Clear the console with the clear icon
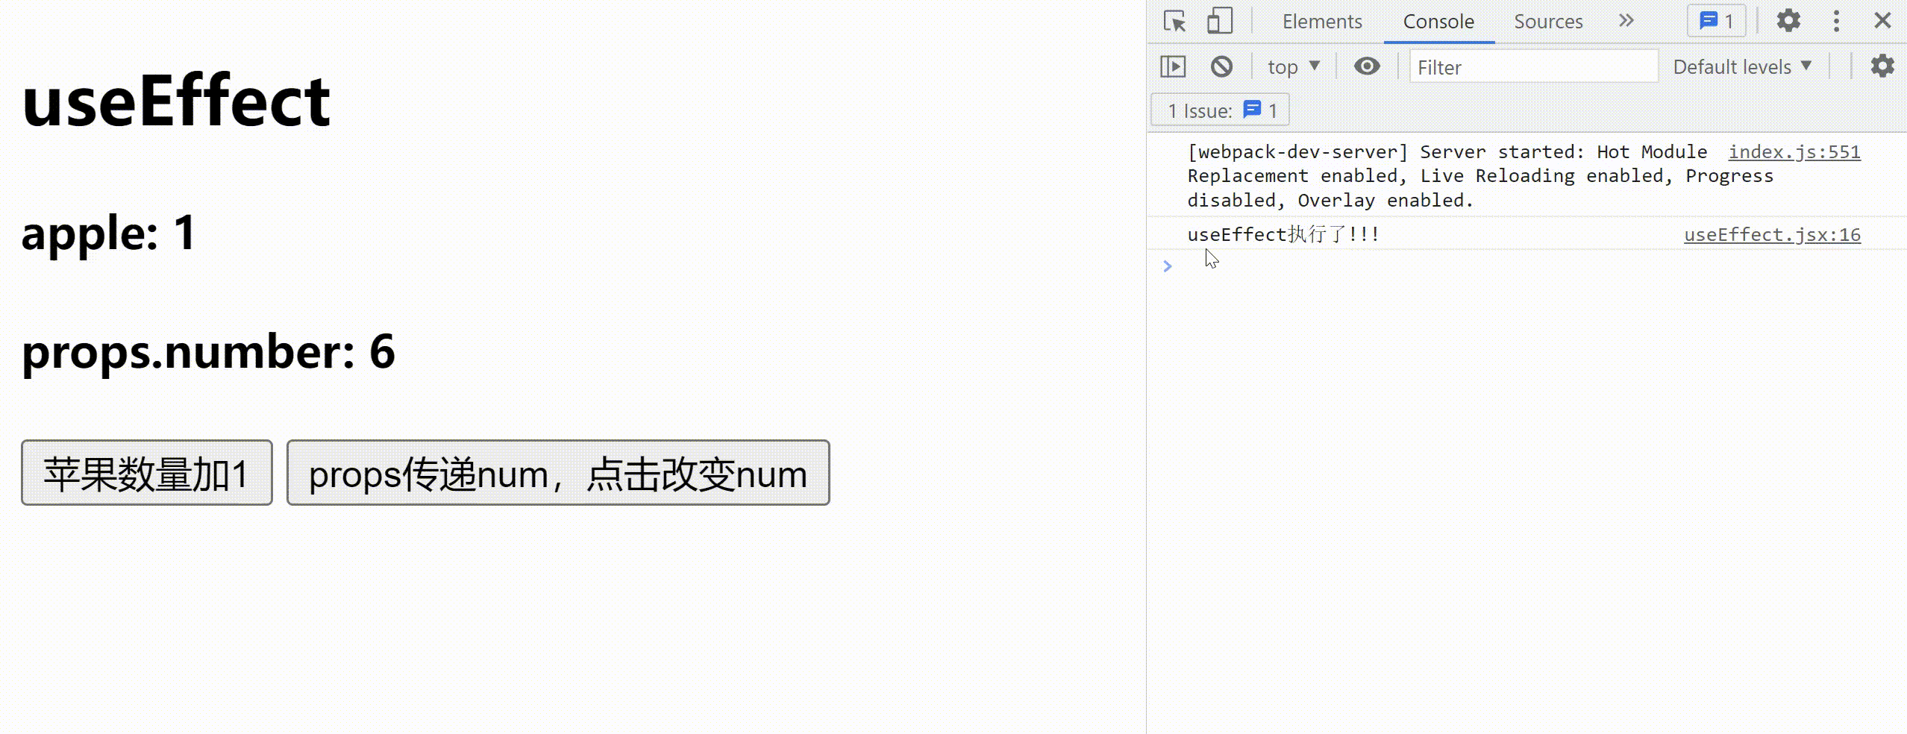Screen dimensions: 1907x734 [x=1221, y=66]
